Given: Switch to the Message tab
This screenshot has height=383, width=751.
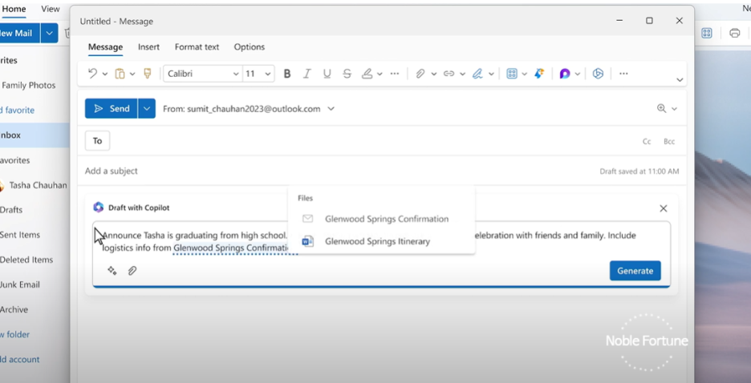Looking at the screenshot, I should coord(105,46).
